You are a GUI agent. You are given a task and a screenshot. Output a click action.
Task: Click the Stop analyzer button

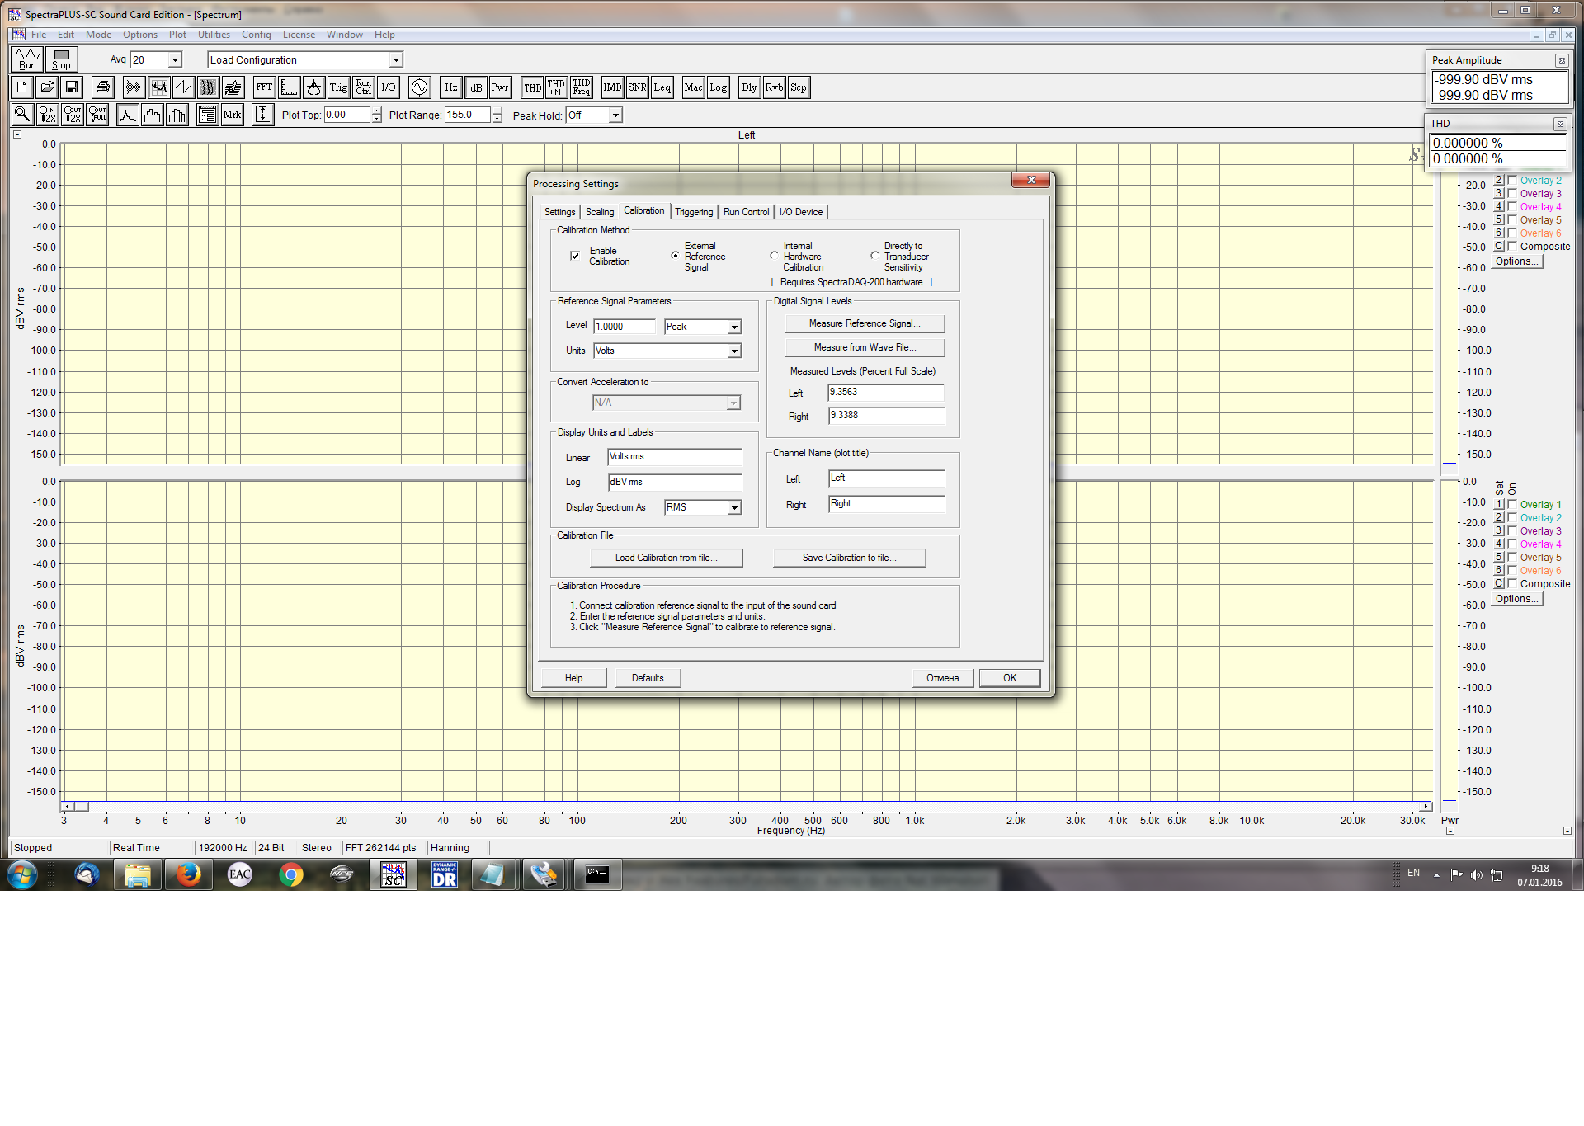pos(61,59)
